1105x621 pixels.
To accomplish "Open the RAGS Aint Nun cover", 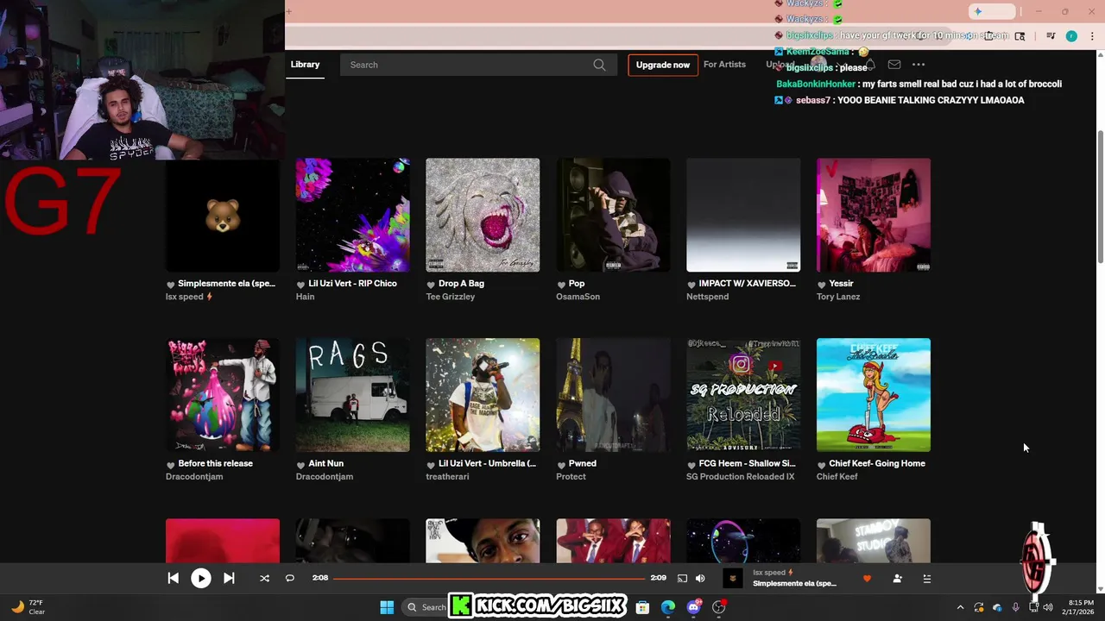I will [353, 395].
